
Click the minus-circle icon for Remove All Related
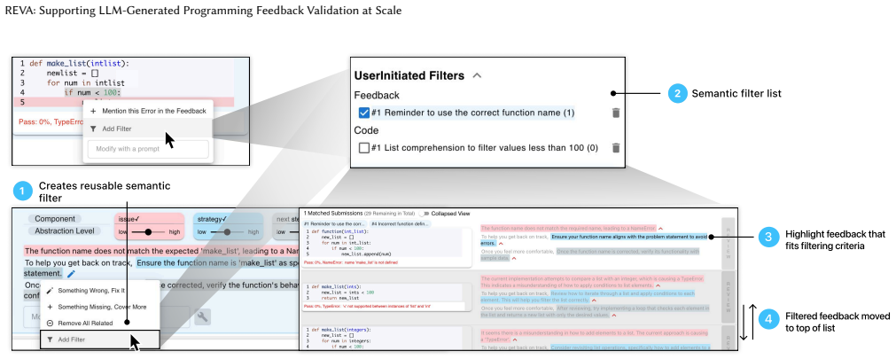pyautogui.click(x=51, y=323)
